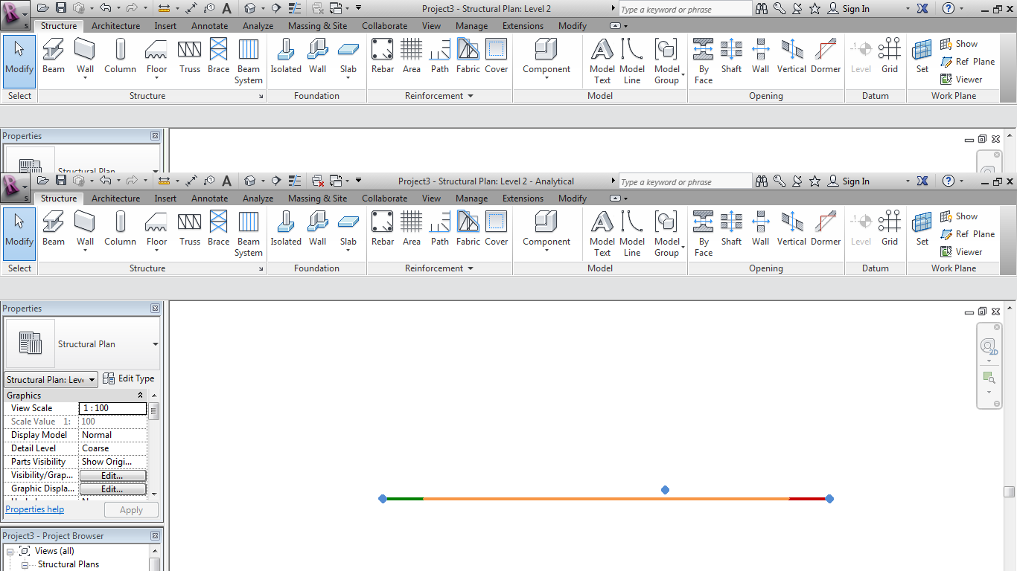Activate the Modify tool in the Analytical window
The height and width of the screenshot is (571, 1017).
(19, 233)
